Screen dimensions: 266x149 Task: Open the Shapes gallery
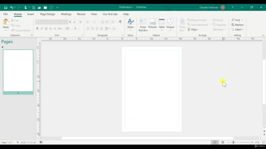(170, 25)
